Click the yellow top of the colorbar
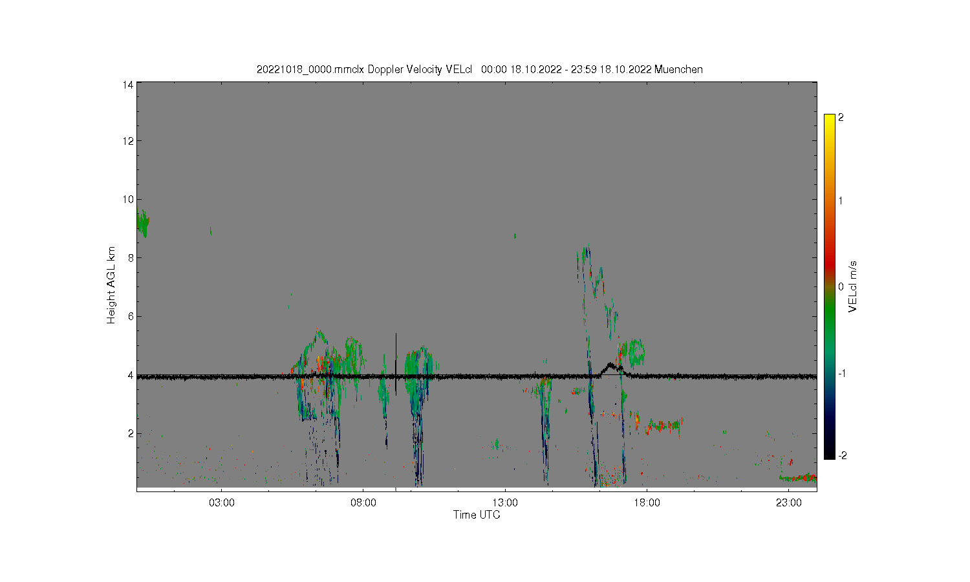The height and width of the screenshot is (582, 970). click(830, 119)
